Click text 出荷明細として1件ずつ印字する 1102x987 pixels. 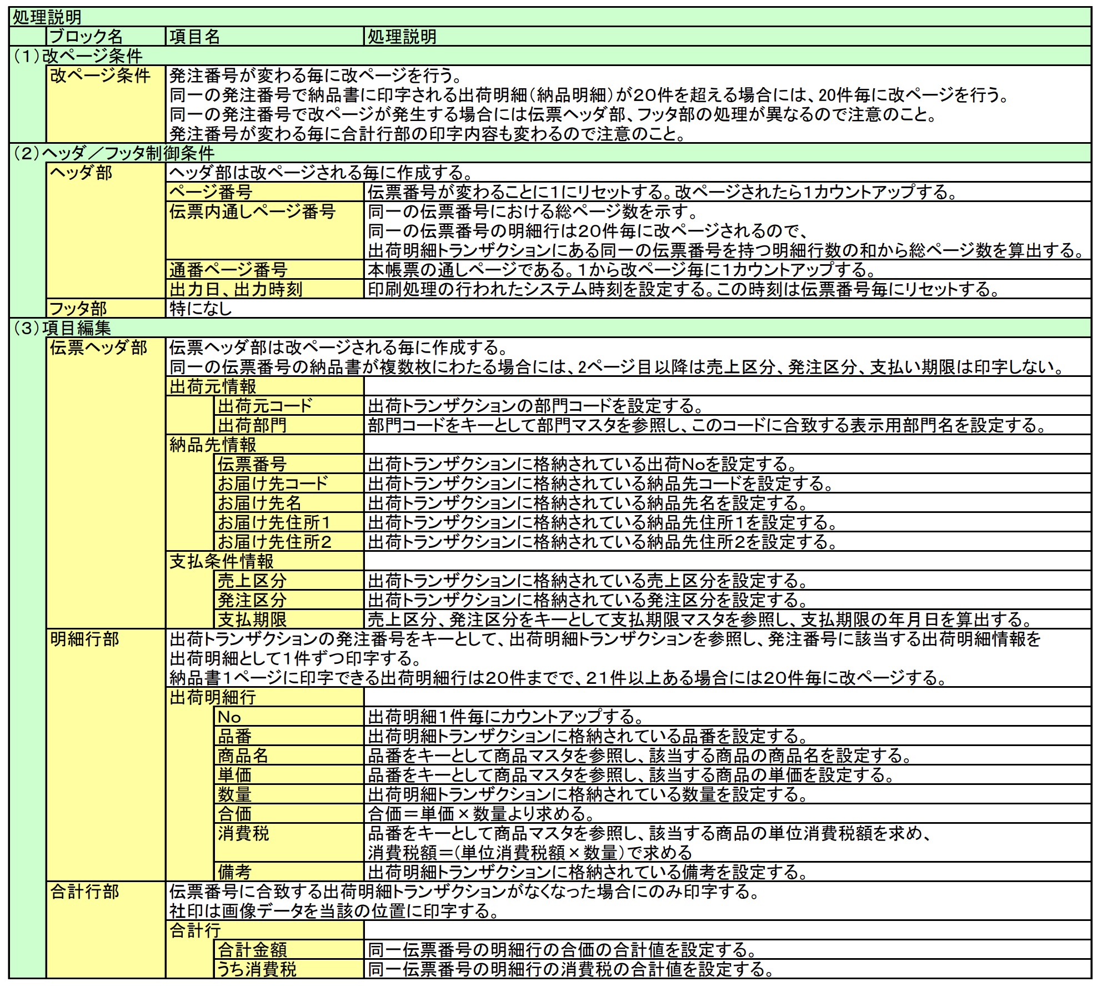click(x=295, y=658)
